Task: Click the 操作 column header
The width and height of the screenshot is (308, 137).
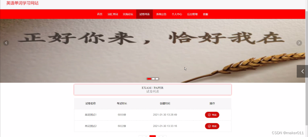Action: 212,103
